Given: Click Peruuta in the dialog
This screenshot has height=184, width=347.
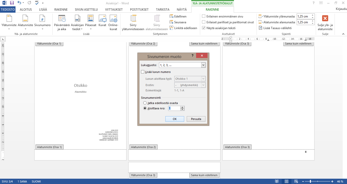Looking at the screenshot, I should click(x=196, y=119).
